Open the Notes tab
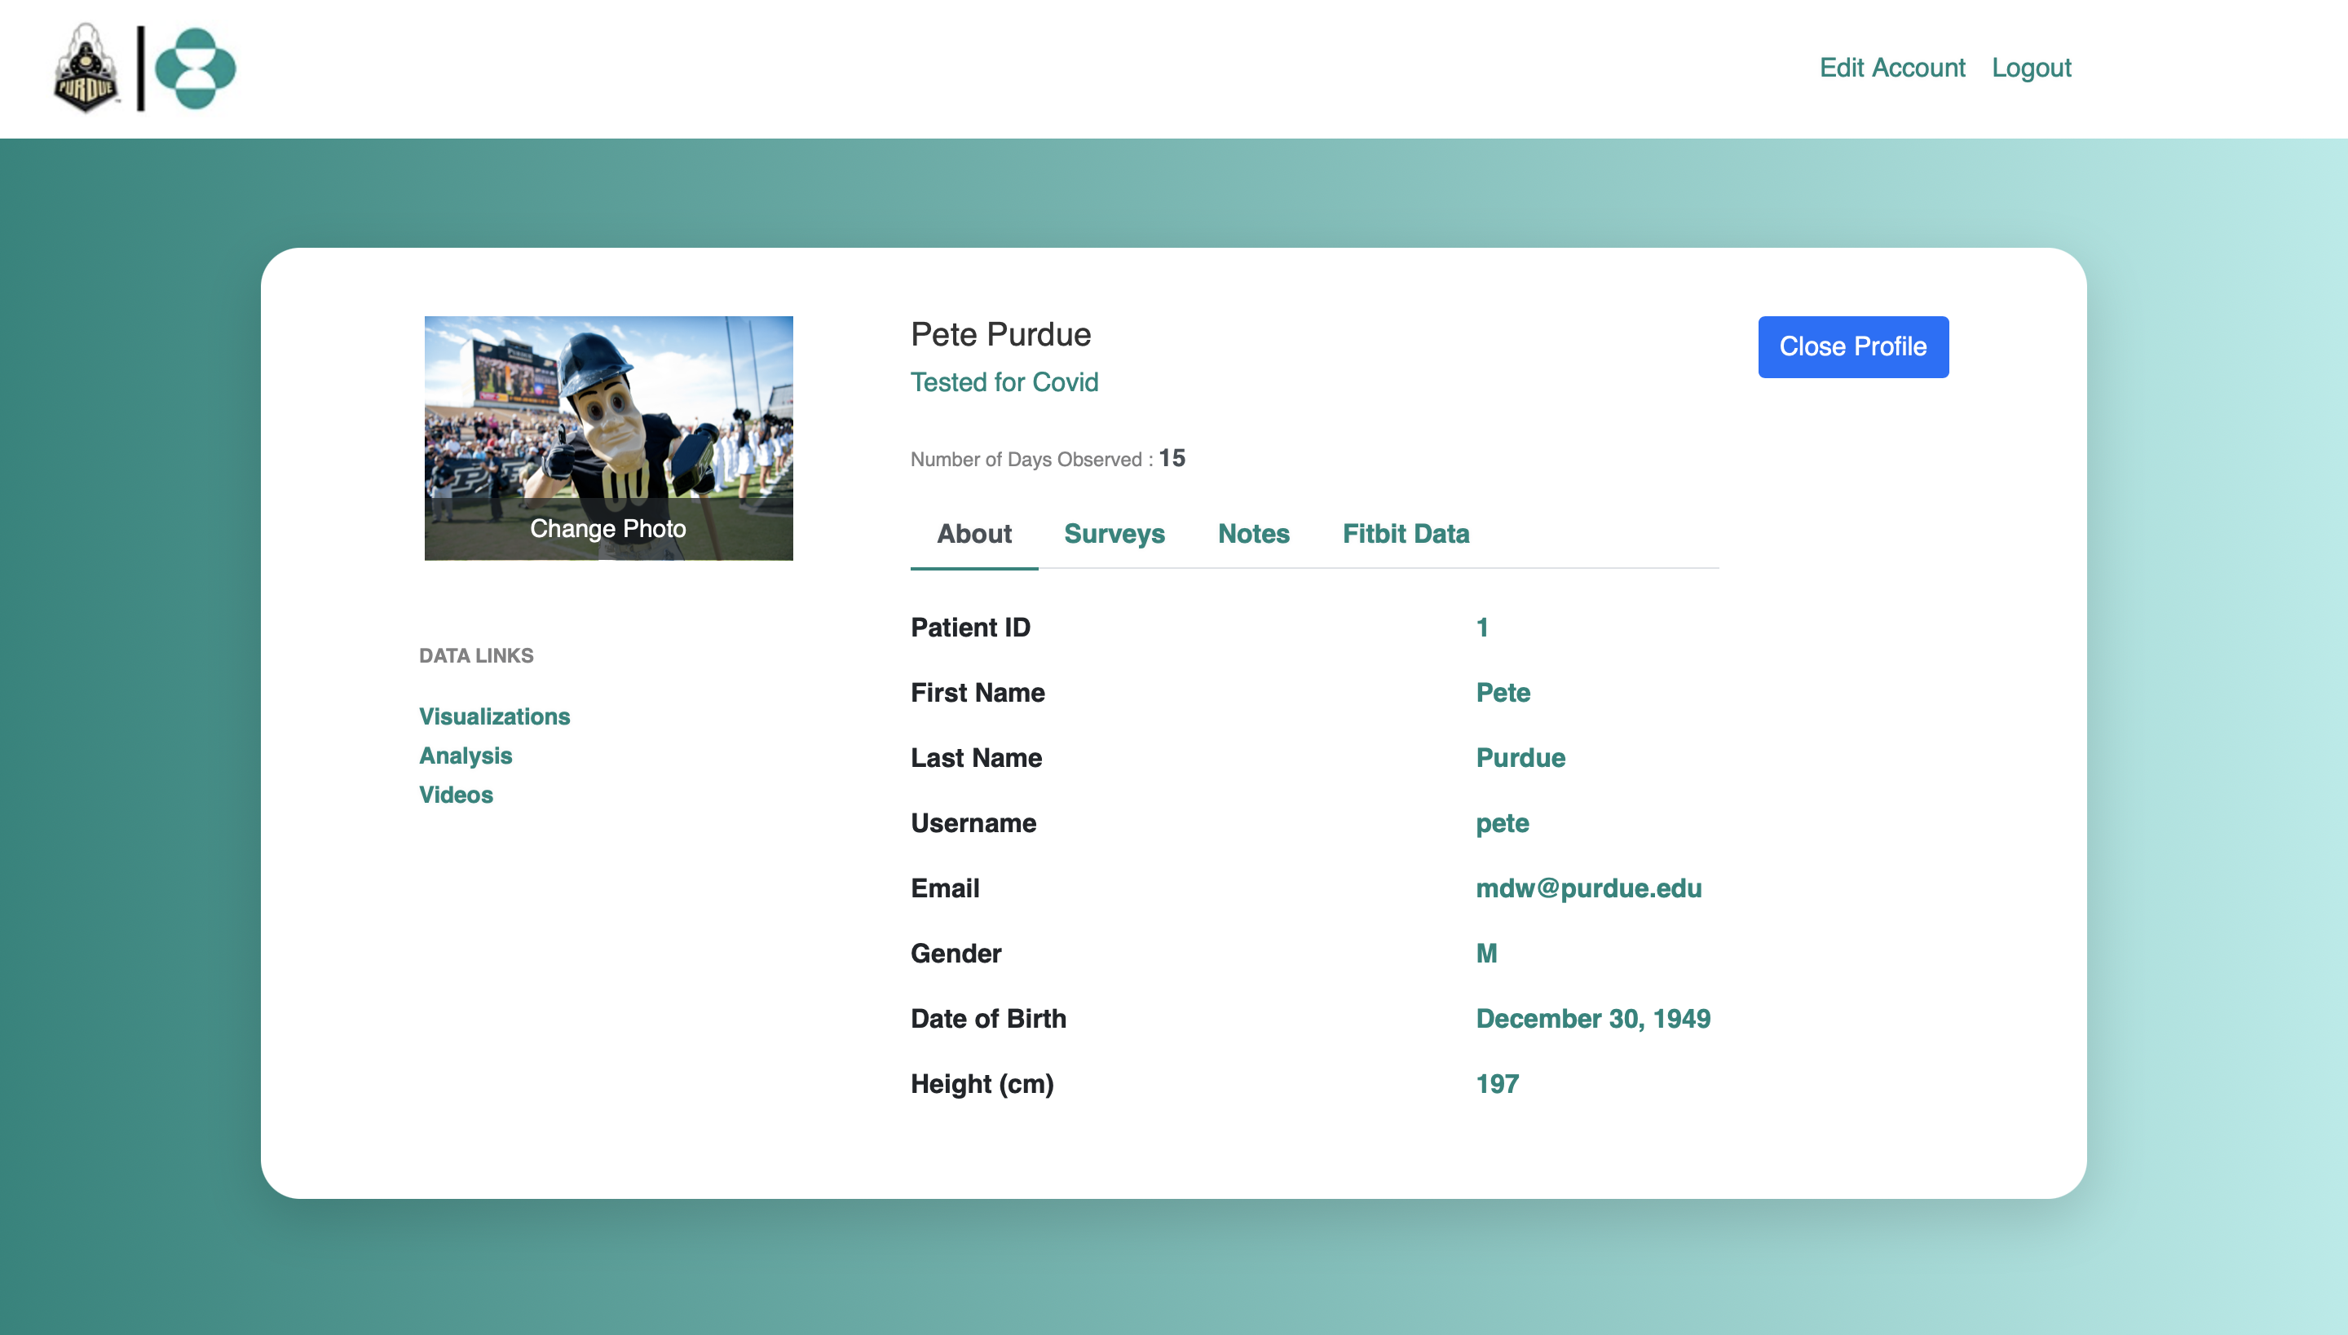This screenshot has height=1335, width=2348. pos(1253,534)
